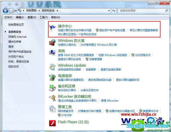
Task: Click the Power Options battery icon
Action: point(52,77)
